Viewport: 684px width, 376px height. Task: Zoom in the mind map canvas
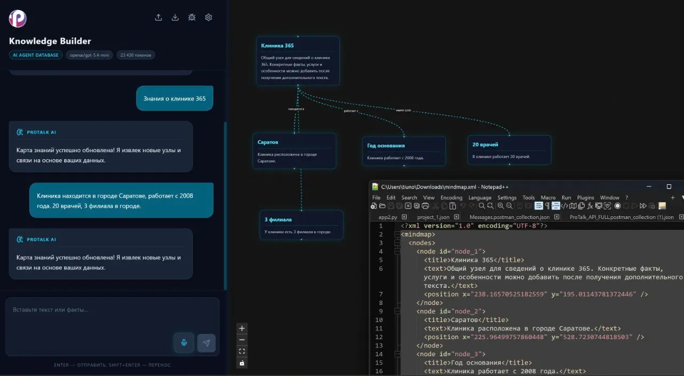coord(242,328)
